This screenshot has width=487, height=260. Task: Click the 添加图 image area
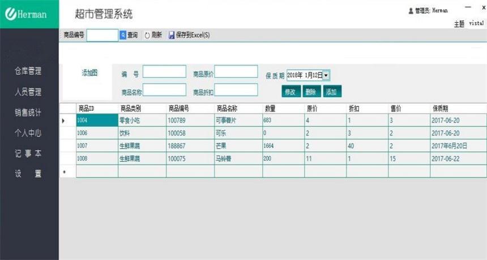[x=89, y=73]
